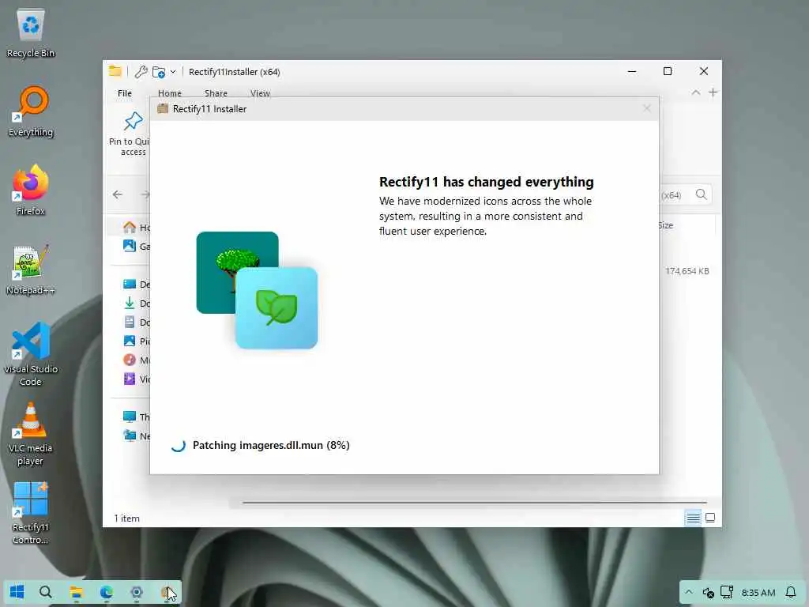Screen dimensions: 809x607
Task: Switch to Details view layout button
Action: [x=693, y=518]
